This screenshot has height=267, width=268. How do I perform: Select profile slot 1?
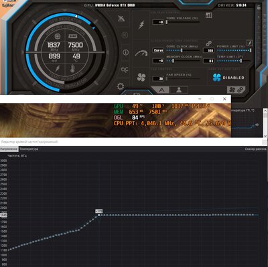click(x=259, y=17)
